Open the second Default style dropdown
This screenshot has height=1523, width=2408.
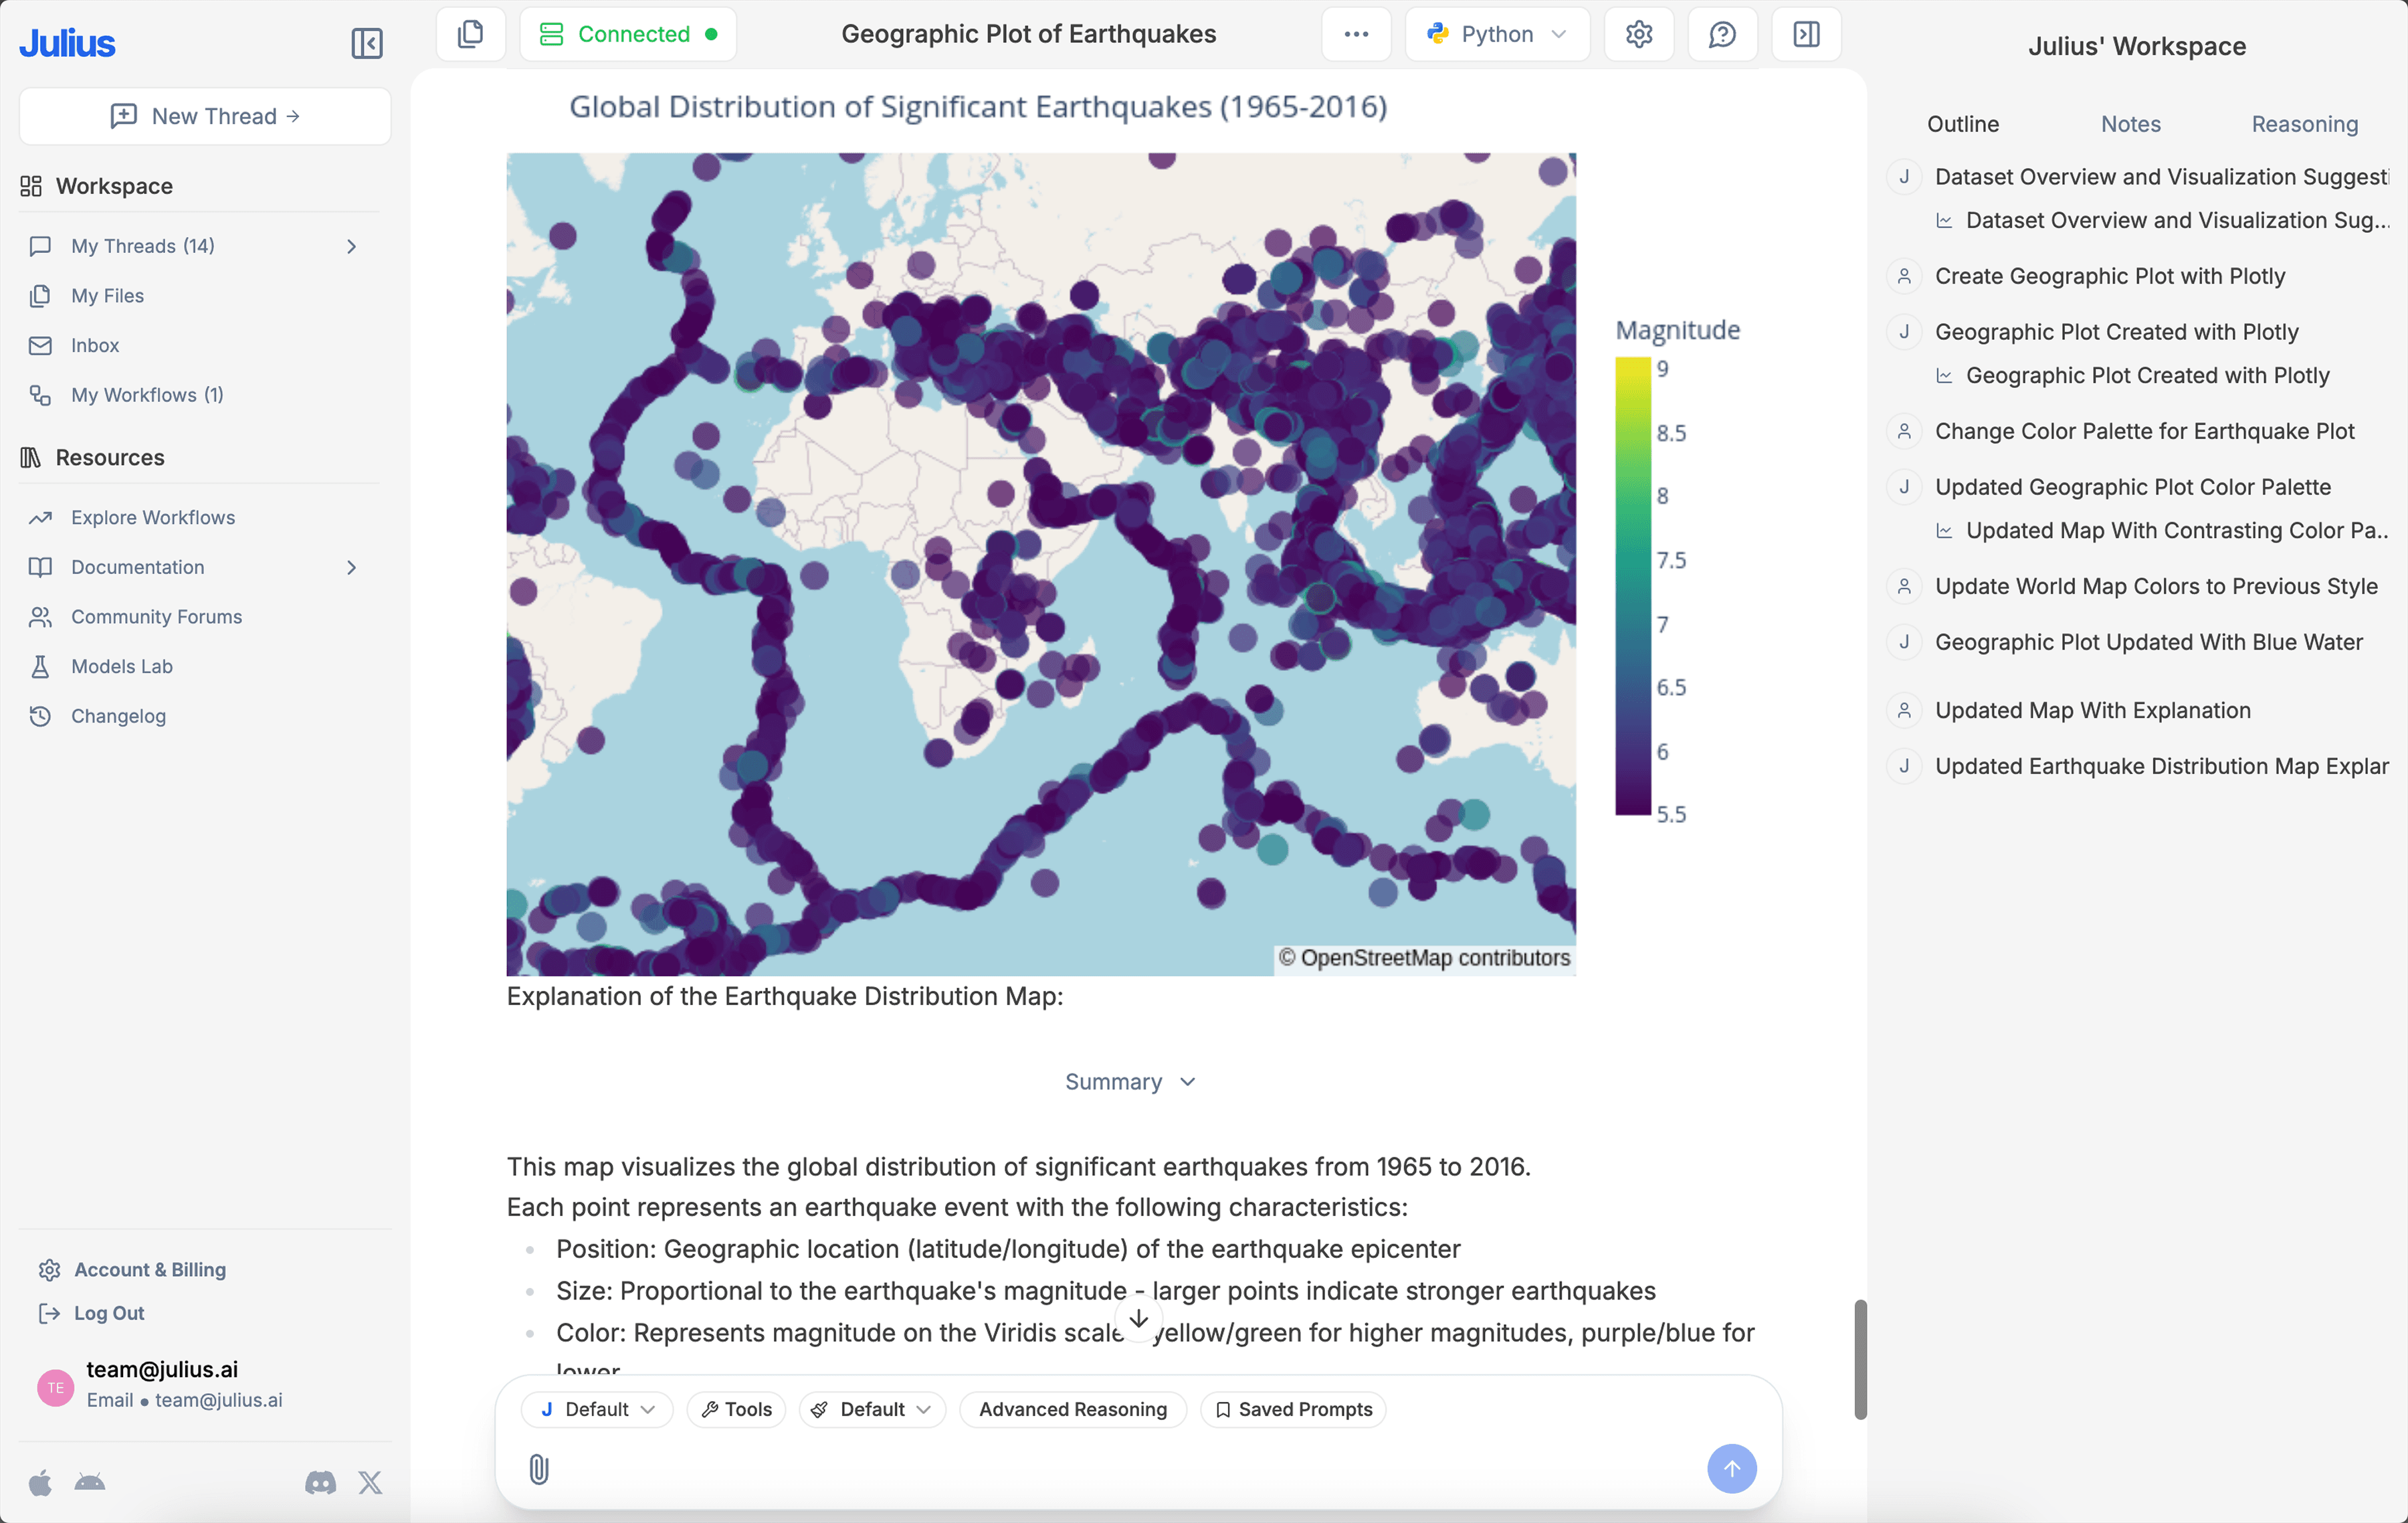(872, 1409)
